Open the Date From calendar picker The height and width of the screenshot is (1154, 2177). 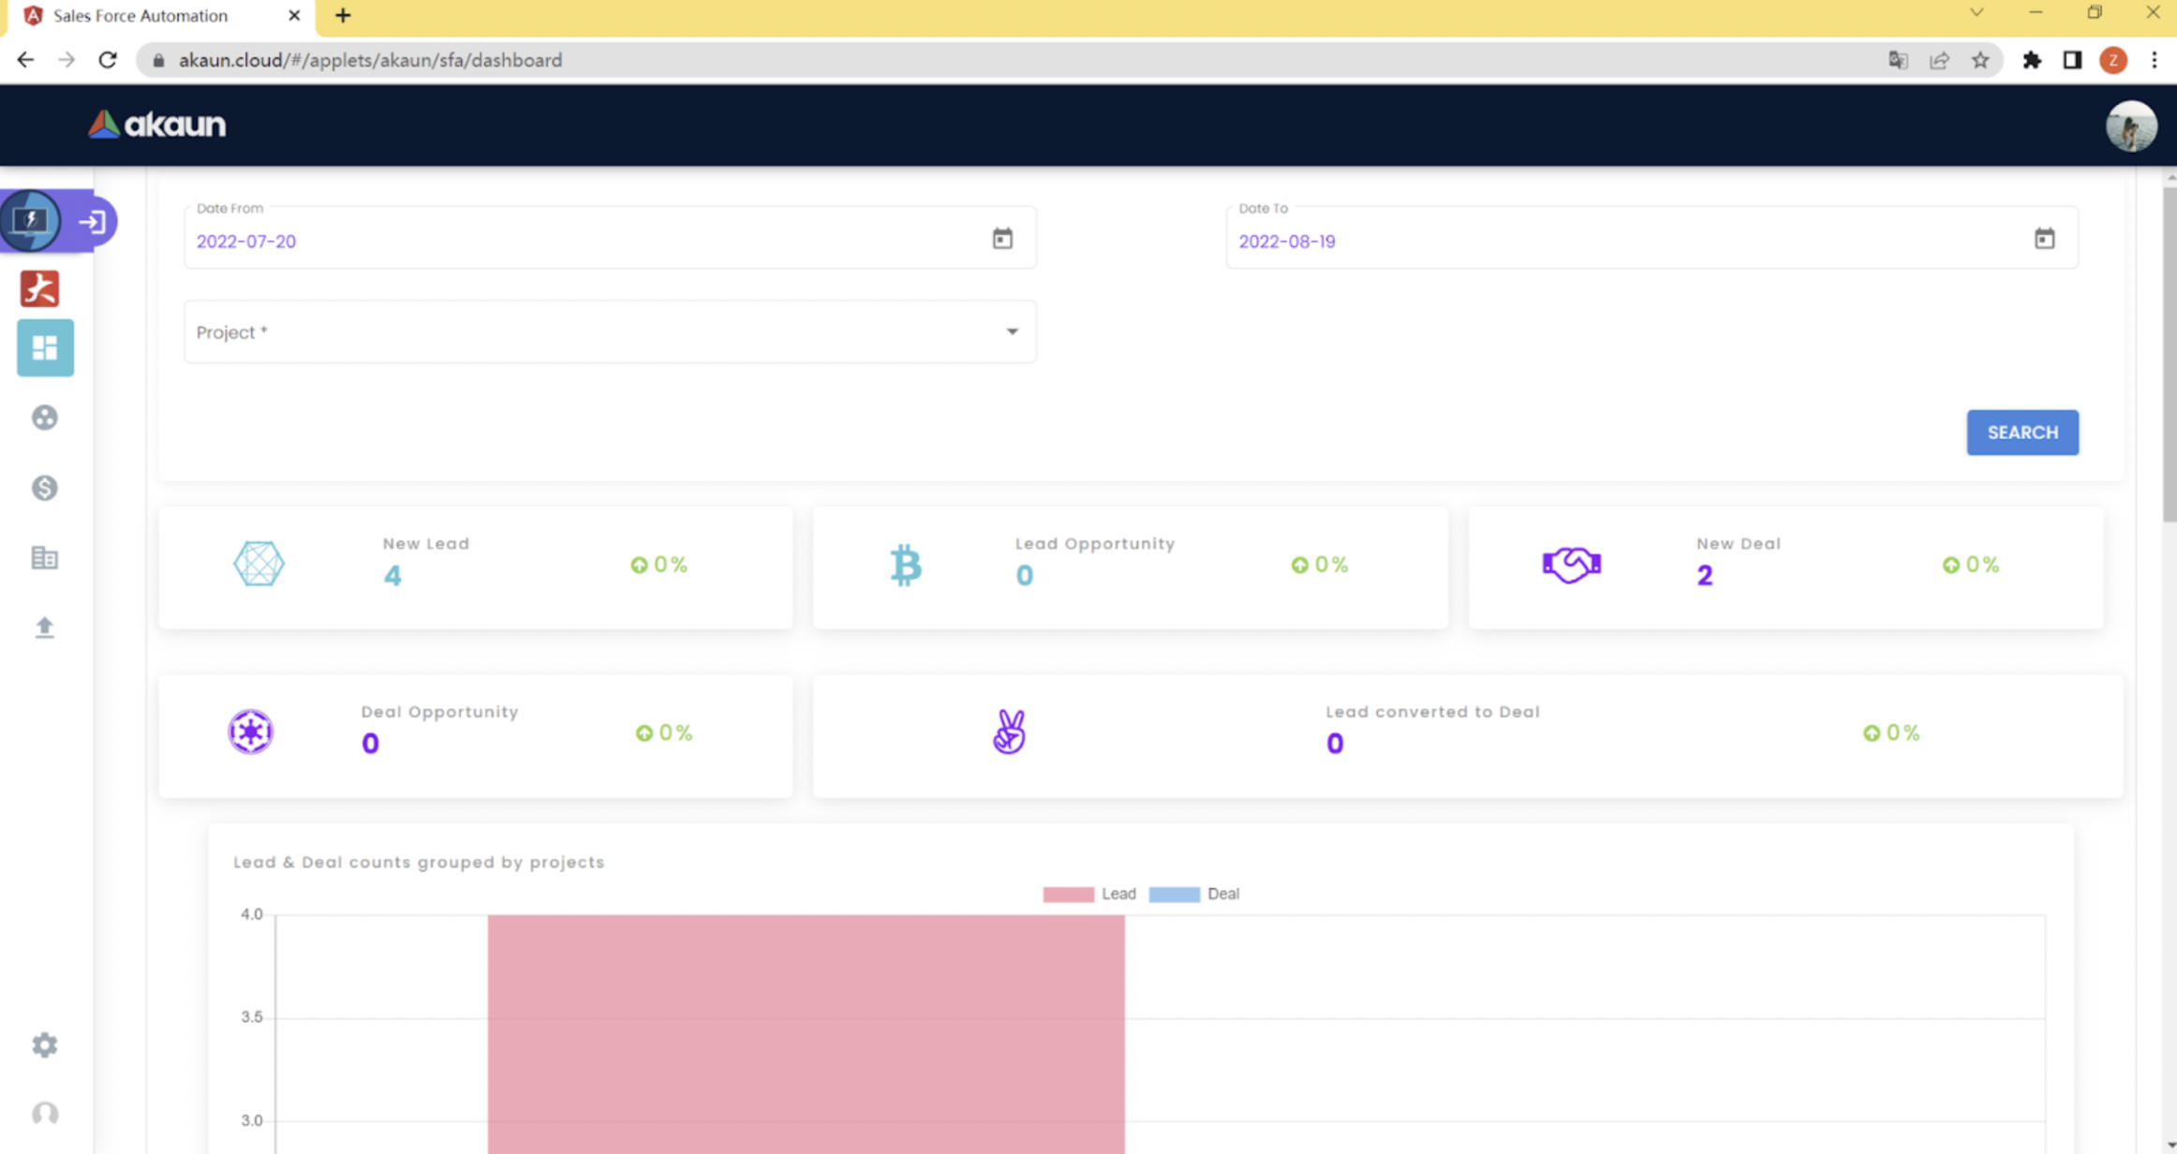click(1002, 239)
